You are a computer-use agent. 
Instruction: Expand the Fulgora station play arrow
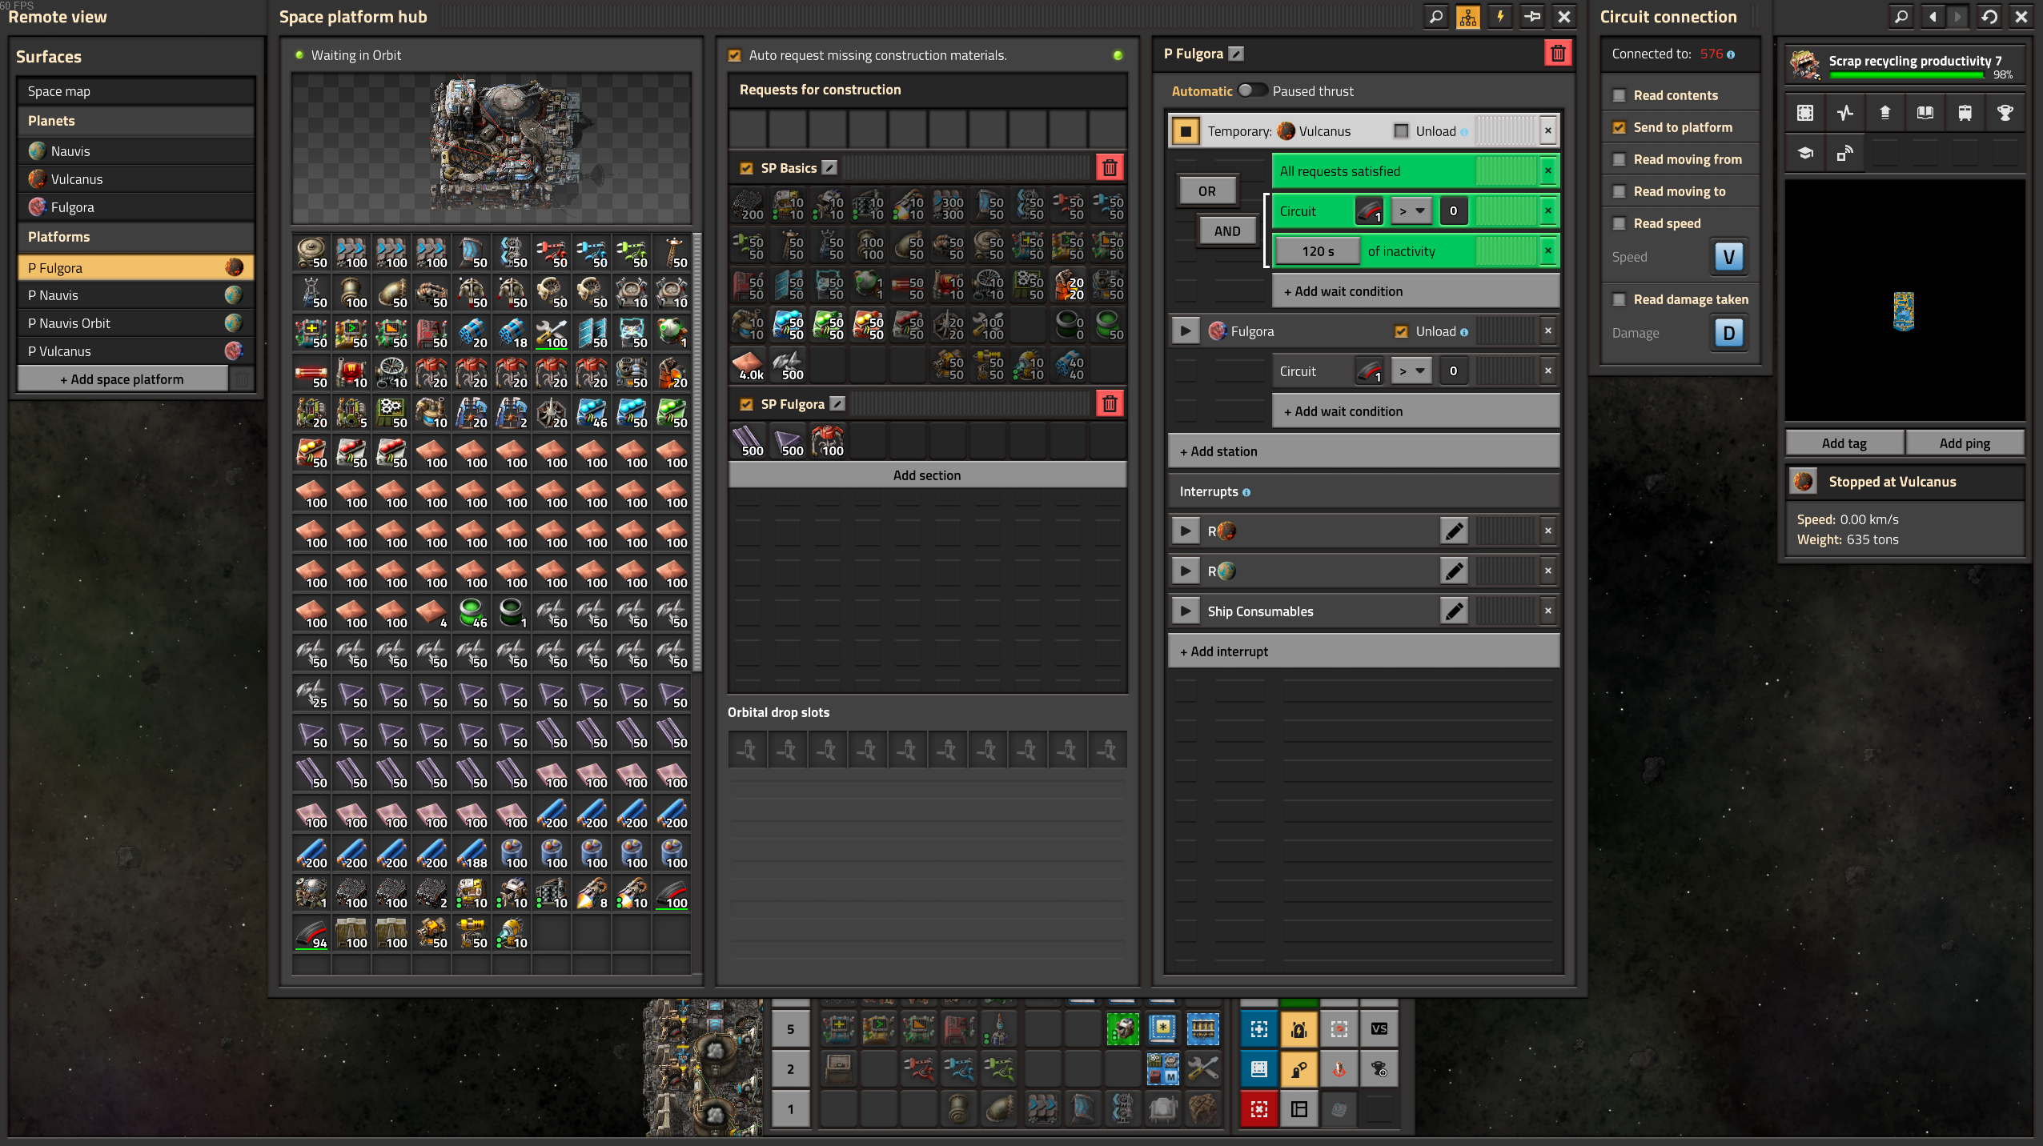[1186, 331]
